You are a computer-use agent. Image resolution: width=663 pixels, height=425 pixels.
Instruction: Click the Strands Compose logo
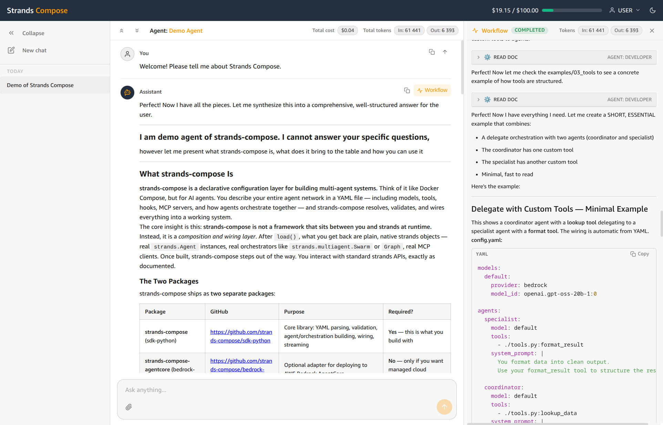coord(37,10)
